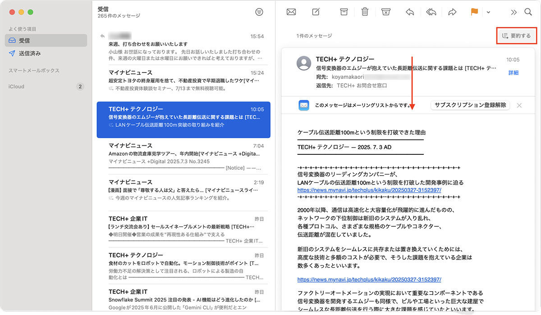The width and height of the screenshot is (541, 315).
Task: Click the iCloud unread count badge
Action: [80, 86]
